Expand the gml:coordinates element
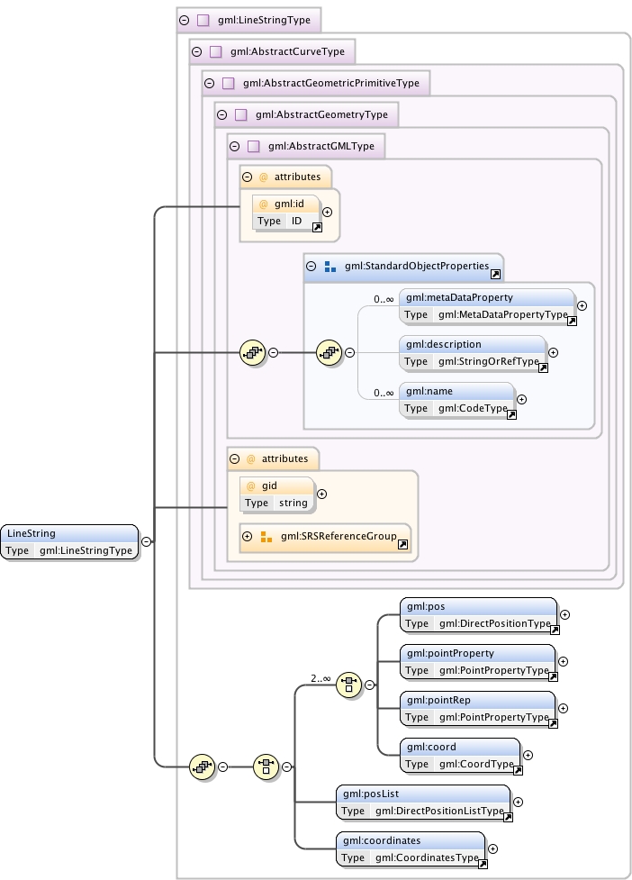The height and width of the screenshot is (880, 632). point(492,849)
